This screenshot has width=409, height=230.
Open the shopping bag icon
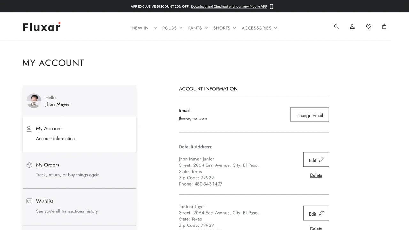click(384, 27)
